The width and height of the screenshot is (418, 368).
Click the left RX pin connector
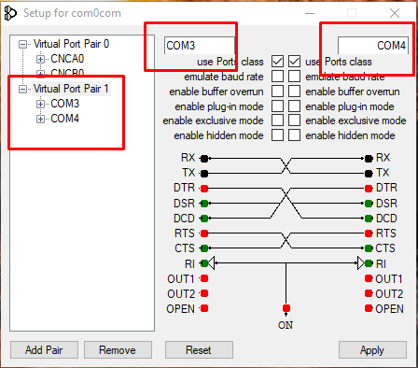(x=204, y=159)
